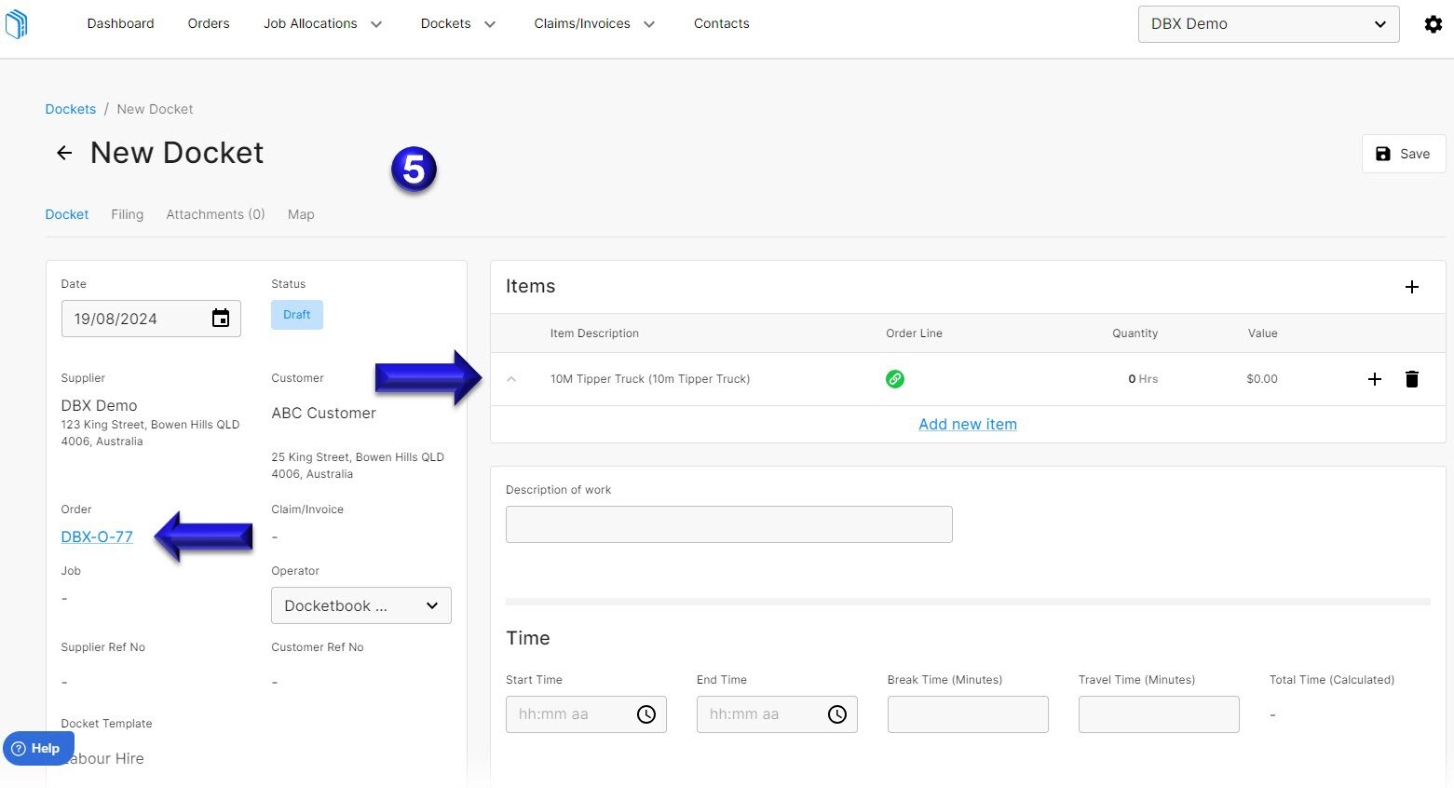Click the plus icon to add an item

pyautogui.click(x=1412, y=287)
